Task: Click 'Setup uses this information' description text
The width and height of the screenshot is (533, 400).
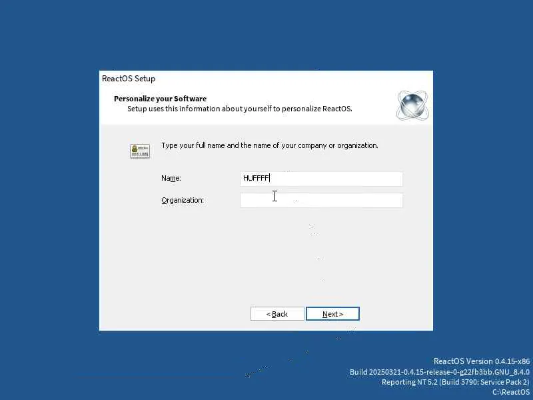Action: coord(240,109)
